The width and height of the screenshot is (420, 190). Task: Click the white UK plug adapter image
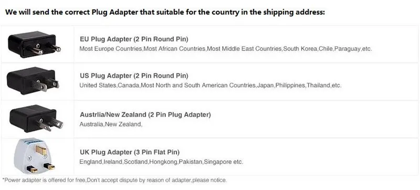point(34,156)
